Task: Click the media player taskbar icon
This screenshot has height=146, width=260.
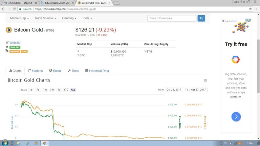Action: [x=36, y=143]
